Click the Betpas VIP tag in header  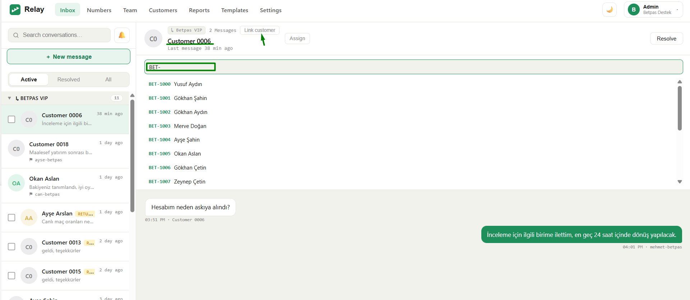(x=186, y=30)
